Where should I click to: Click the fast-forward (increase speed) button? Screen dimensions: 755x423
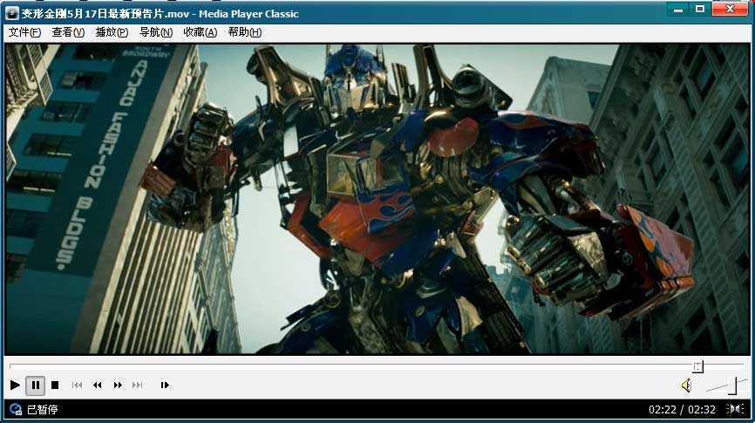click(x=118, y=385)
